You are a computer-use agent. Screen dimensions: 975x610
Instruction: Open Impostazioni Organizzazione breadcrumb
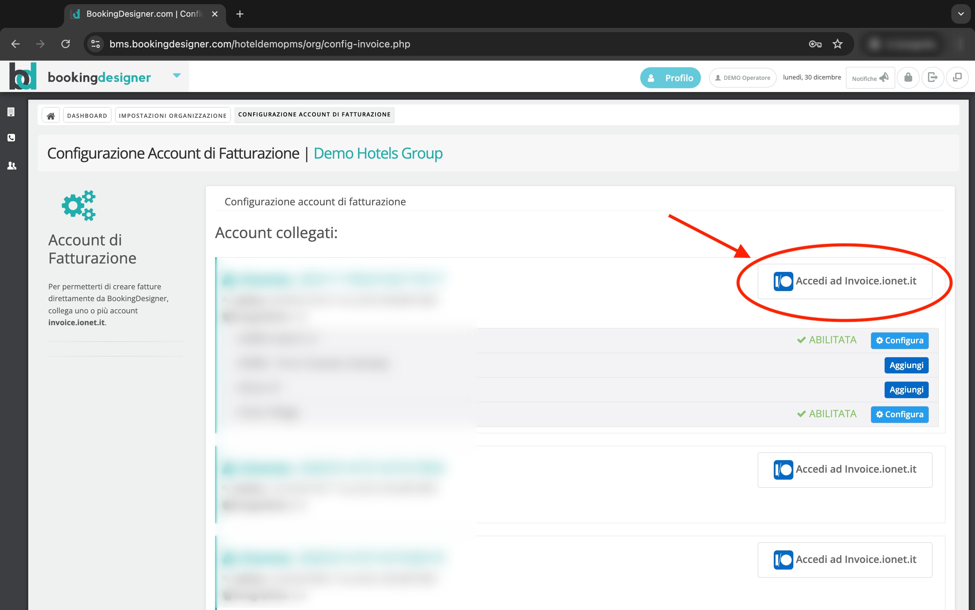point(173,116)
